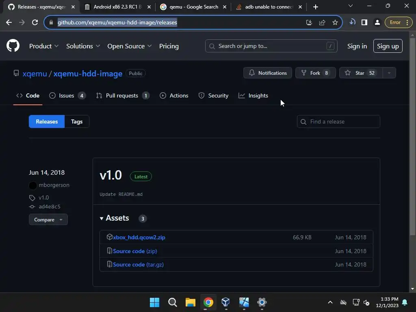Click the install app icon in address bar
The width and height of the screenshot is (416, 312).
(x=309, y=22)
